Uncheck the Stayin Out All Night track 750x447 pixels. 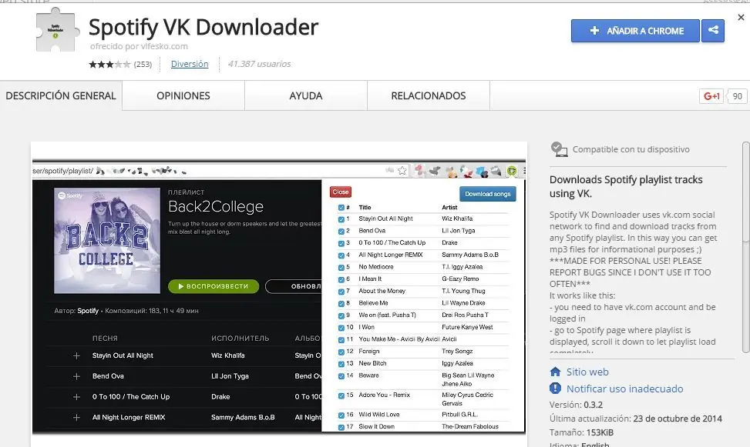click(x=340, y=219)
